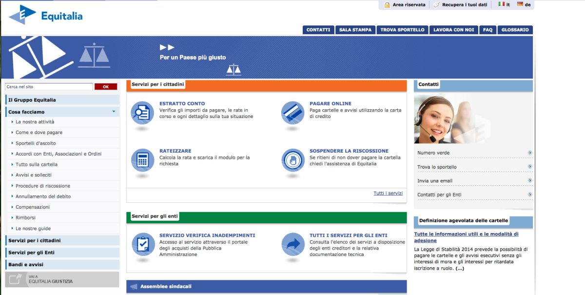Screen dimensions: 585x295
Task: Click the Rateizzare calculator icon
Action: tap(142, 159)
